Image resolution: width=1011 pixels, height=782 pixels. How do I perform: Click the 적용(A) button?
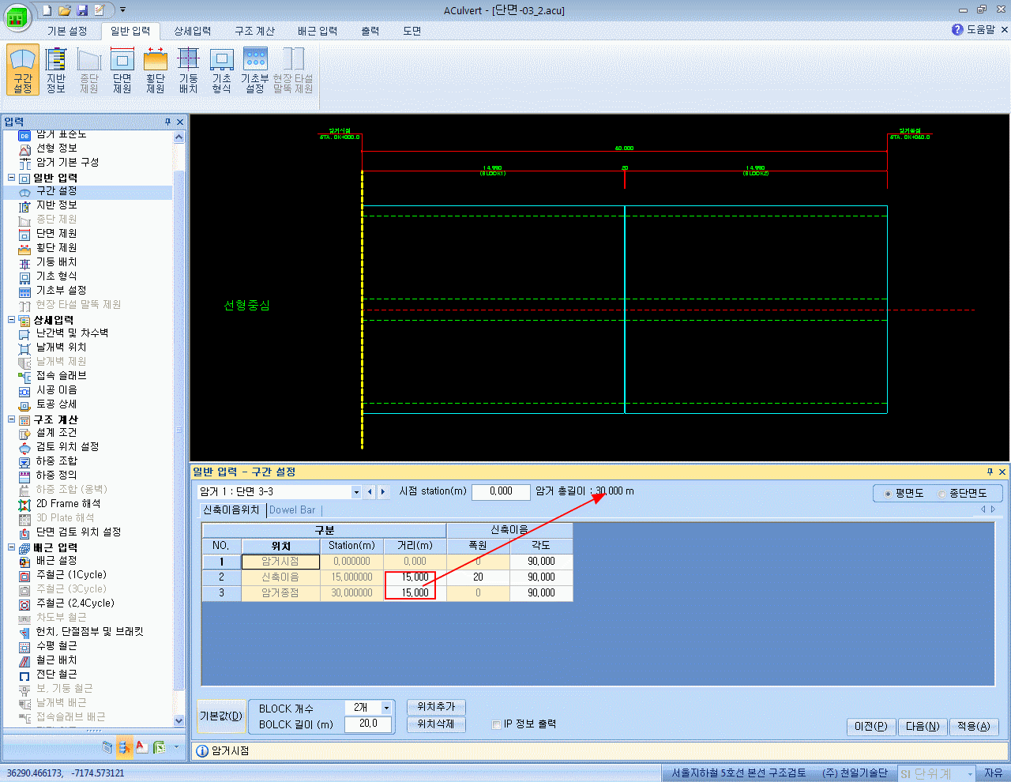[973, 726]
